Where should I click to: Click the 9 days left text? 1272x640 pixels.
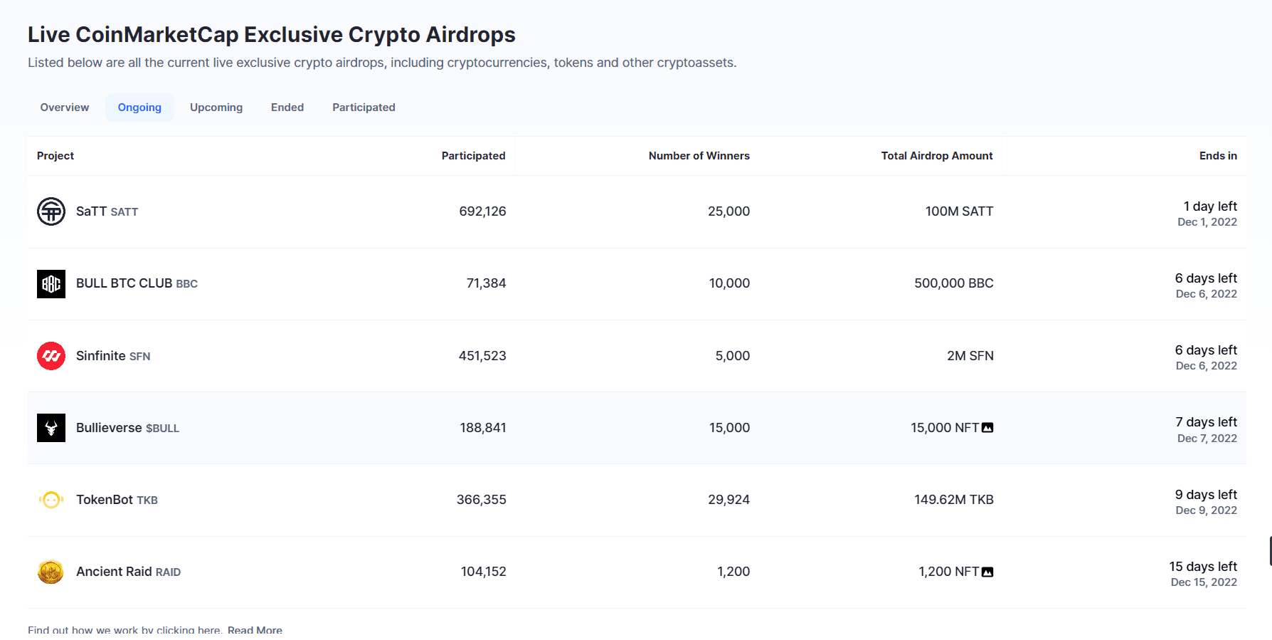tap(1206, 495)
